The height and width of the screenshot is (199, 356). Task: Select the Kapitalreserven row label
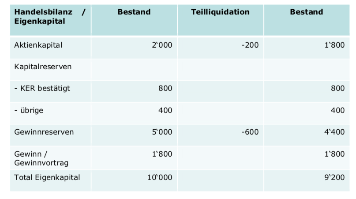43,67
